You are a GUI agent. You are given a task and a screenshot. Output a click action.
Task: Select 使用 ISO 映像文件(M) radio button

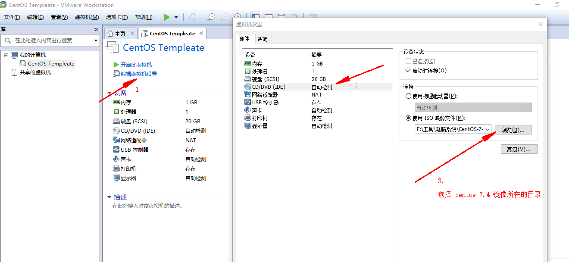[409, 118]
